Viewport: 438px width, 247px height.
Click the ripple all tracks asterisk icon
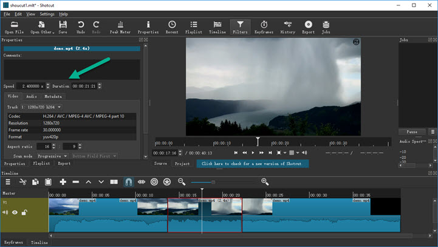click(167, 182)
